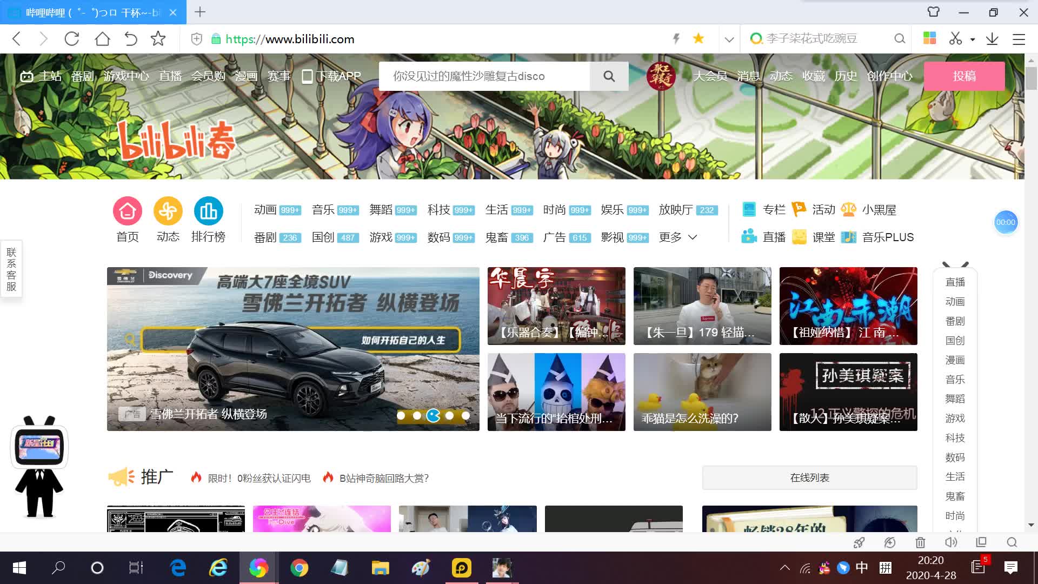Click the 在线列表 button

pos(809,477)
